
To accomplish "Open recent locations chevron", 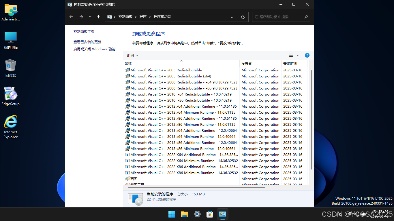I will (x=90, y=17).
